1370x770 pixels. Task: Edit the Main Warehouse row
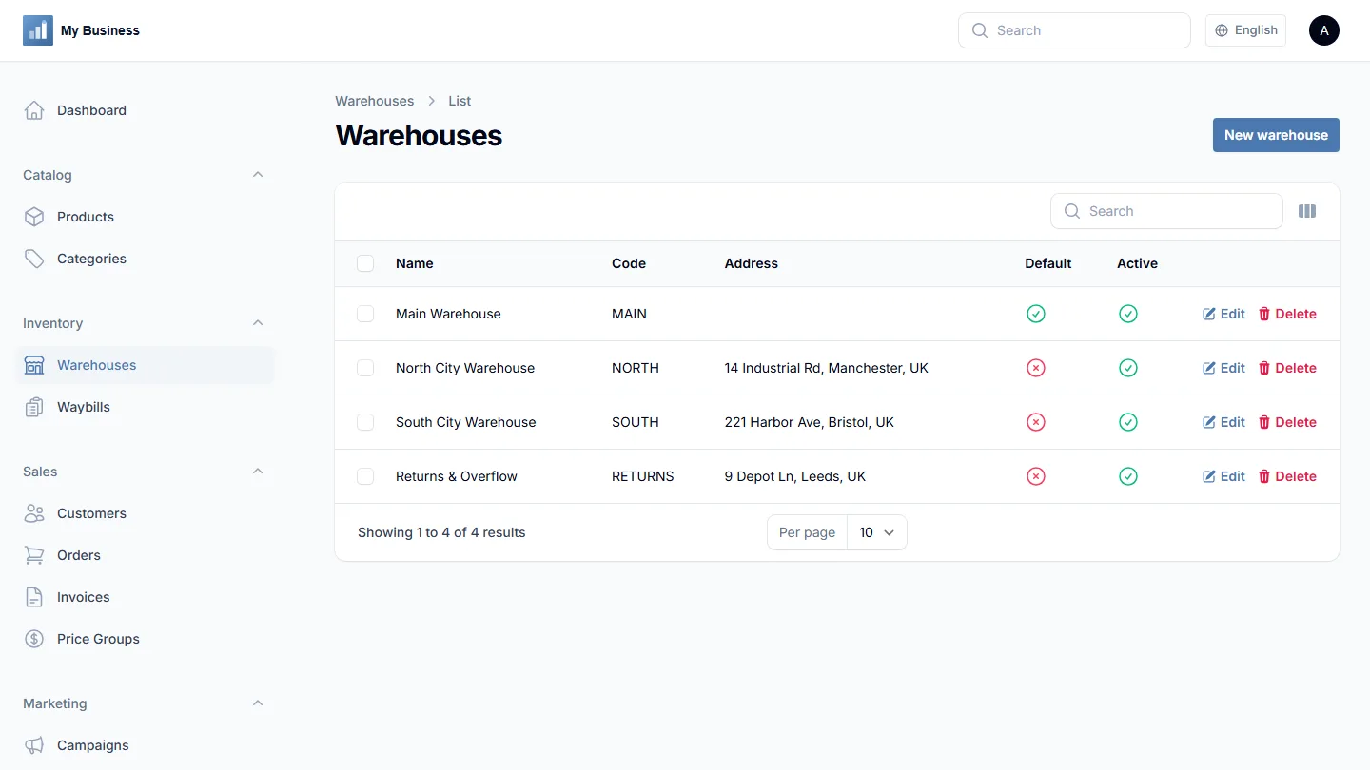[x=1223, y=314]
